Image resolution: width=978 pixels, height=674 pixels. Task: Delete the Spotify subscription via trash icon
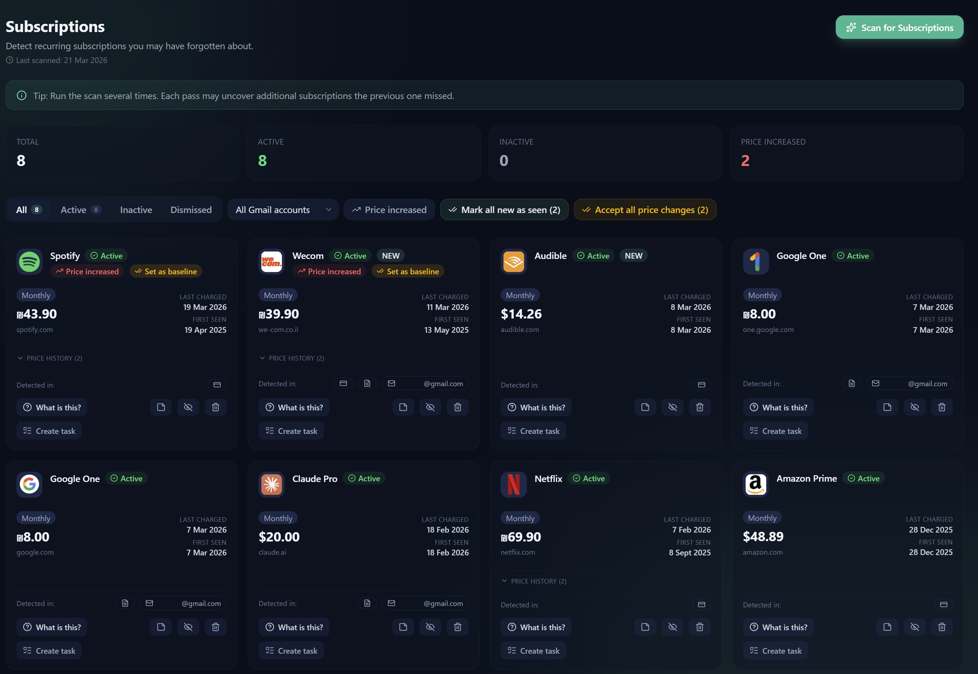pyautogui.click(x=216, y=407)
